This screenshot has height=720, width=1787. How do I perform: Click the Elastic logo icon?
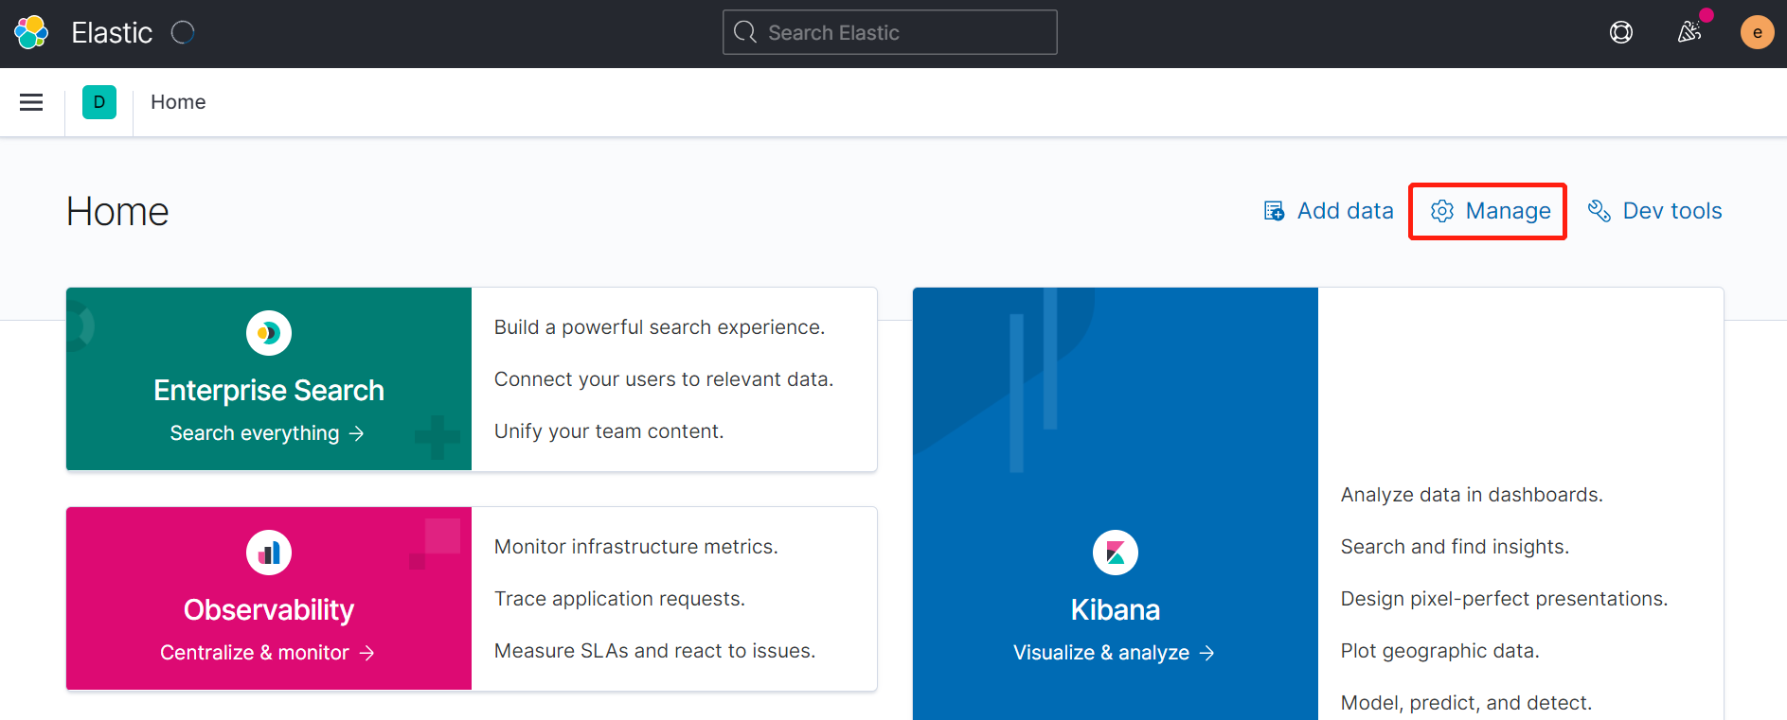click(31, 32)
